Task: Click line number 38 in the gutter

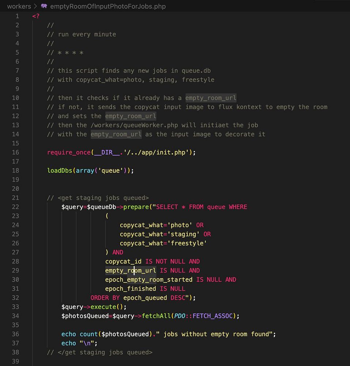Action: coord(15,352)
